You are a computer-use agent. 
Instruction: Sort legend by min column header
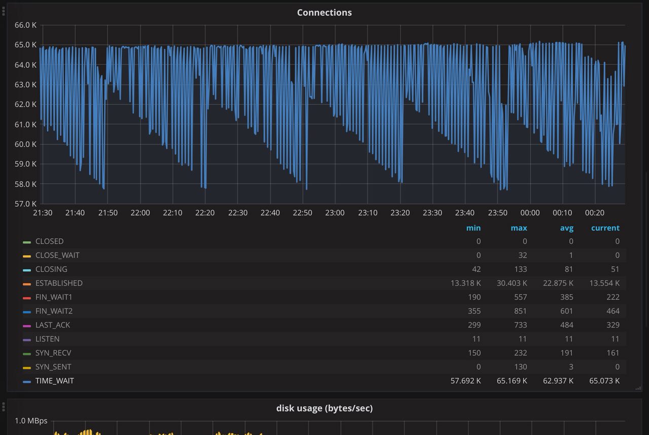tap(474, 228)
